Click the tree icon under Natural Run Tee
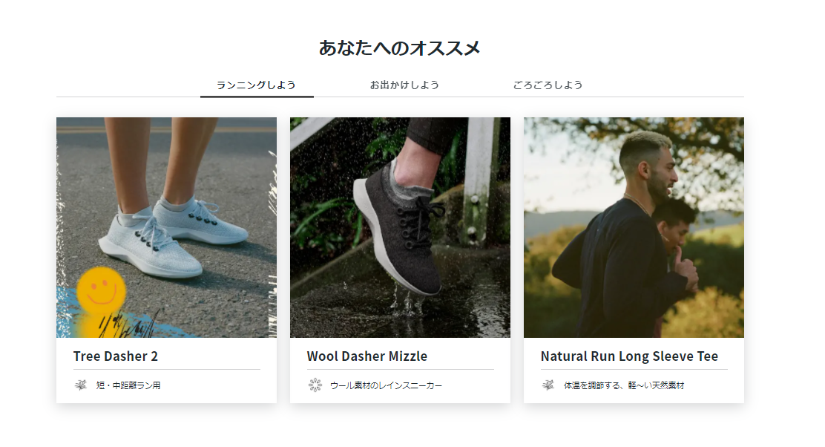The height and width of the screenshot is (447, 825). [548, 385]
